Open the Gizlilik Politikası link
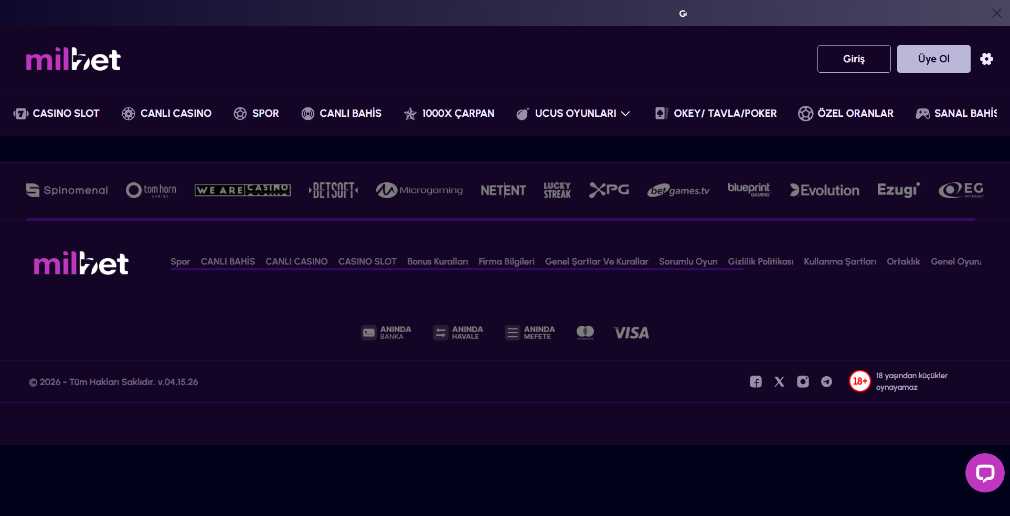This screenshot has width=1010, height=516. pyautogui.click(x=760, y=261)
